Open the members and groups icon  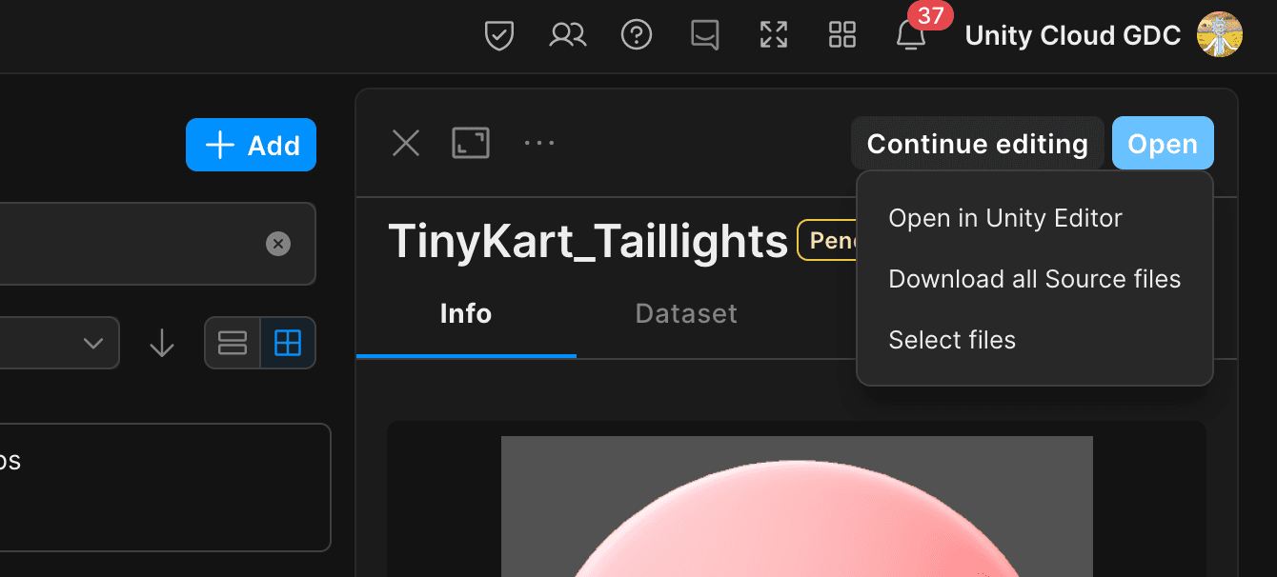click(x=567, y=34)
